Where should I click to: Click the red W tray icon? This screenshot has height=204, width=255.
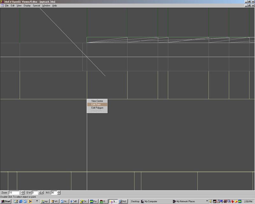225,201
